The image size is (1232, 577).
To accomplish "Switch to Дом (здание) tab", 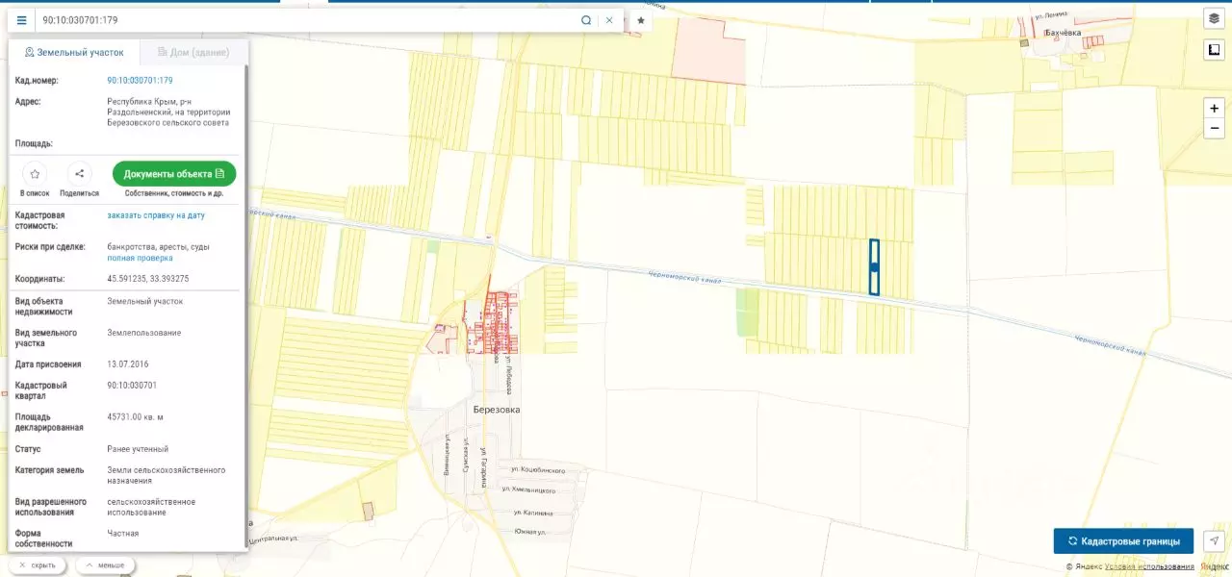I will click(193, 52).
